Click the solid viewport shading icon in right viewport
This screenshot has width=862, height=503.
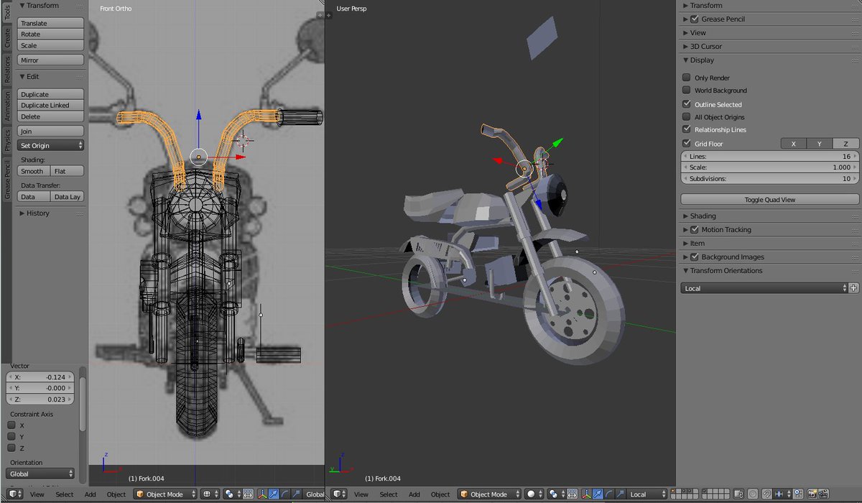coord(534,494)
